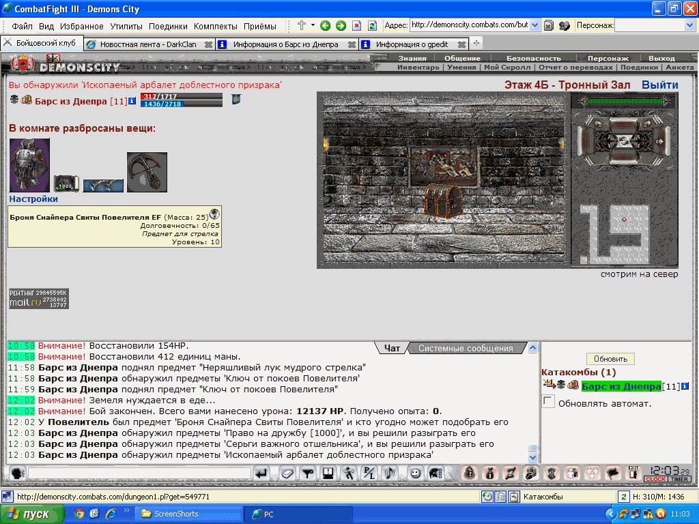This screenshot has width=699, height=524.
Task: Open the Комплекты menu
Action: [215, 27]
